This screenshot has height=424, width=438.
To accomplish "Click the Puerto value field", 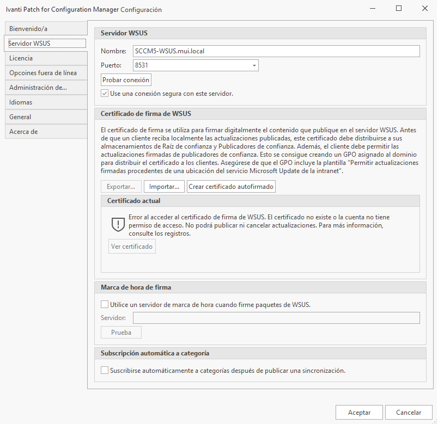I will pos(191,65).
